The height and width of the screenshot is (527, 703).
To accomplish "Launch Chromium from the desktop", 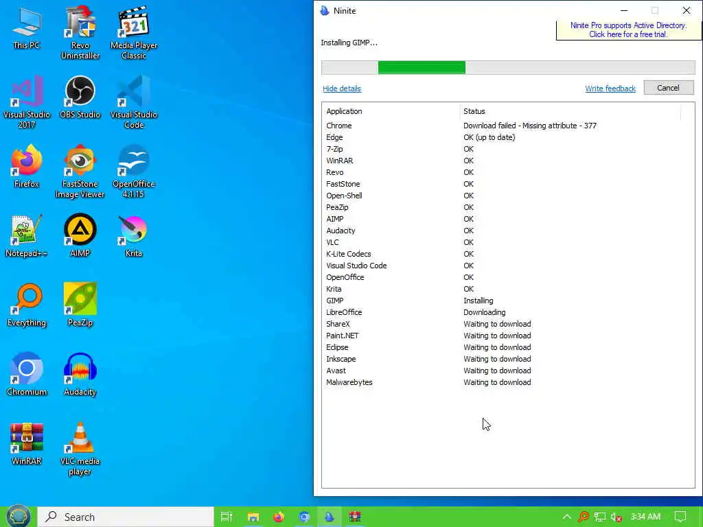I will [x=27, y=374].
